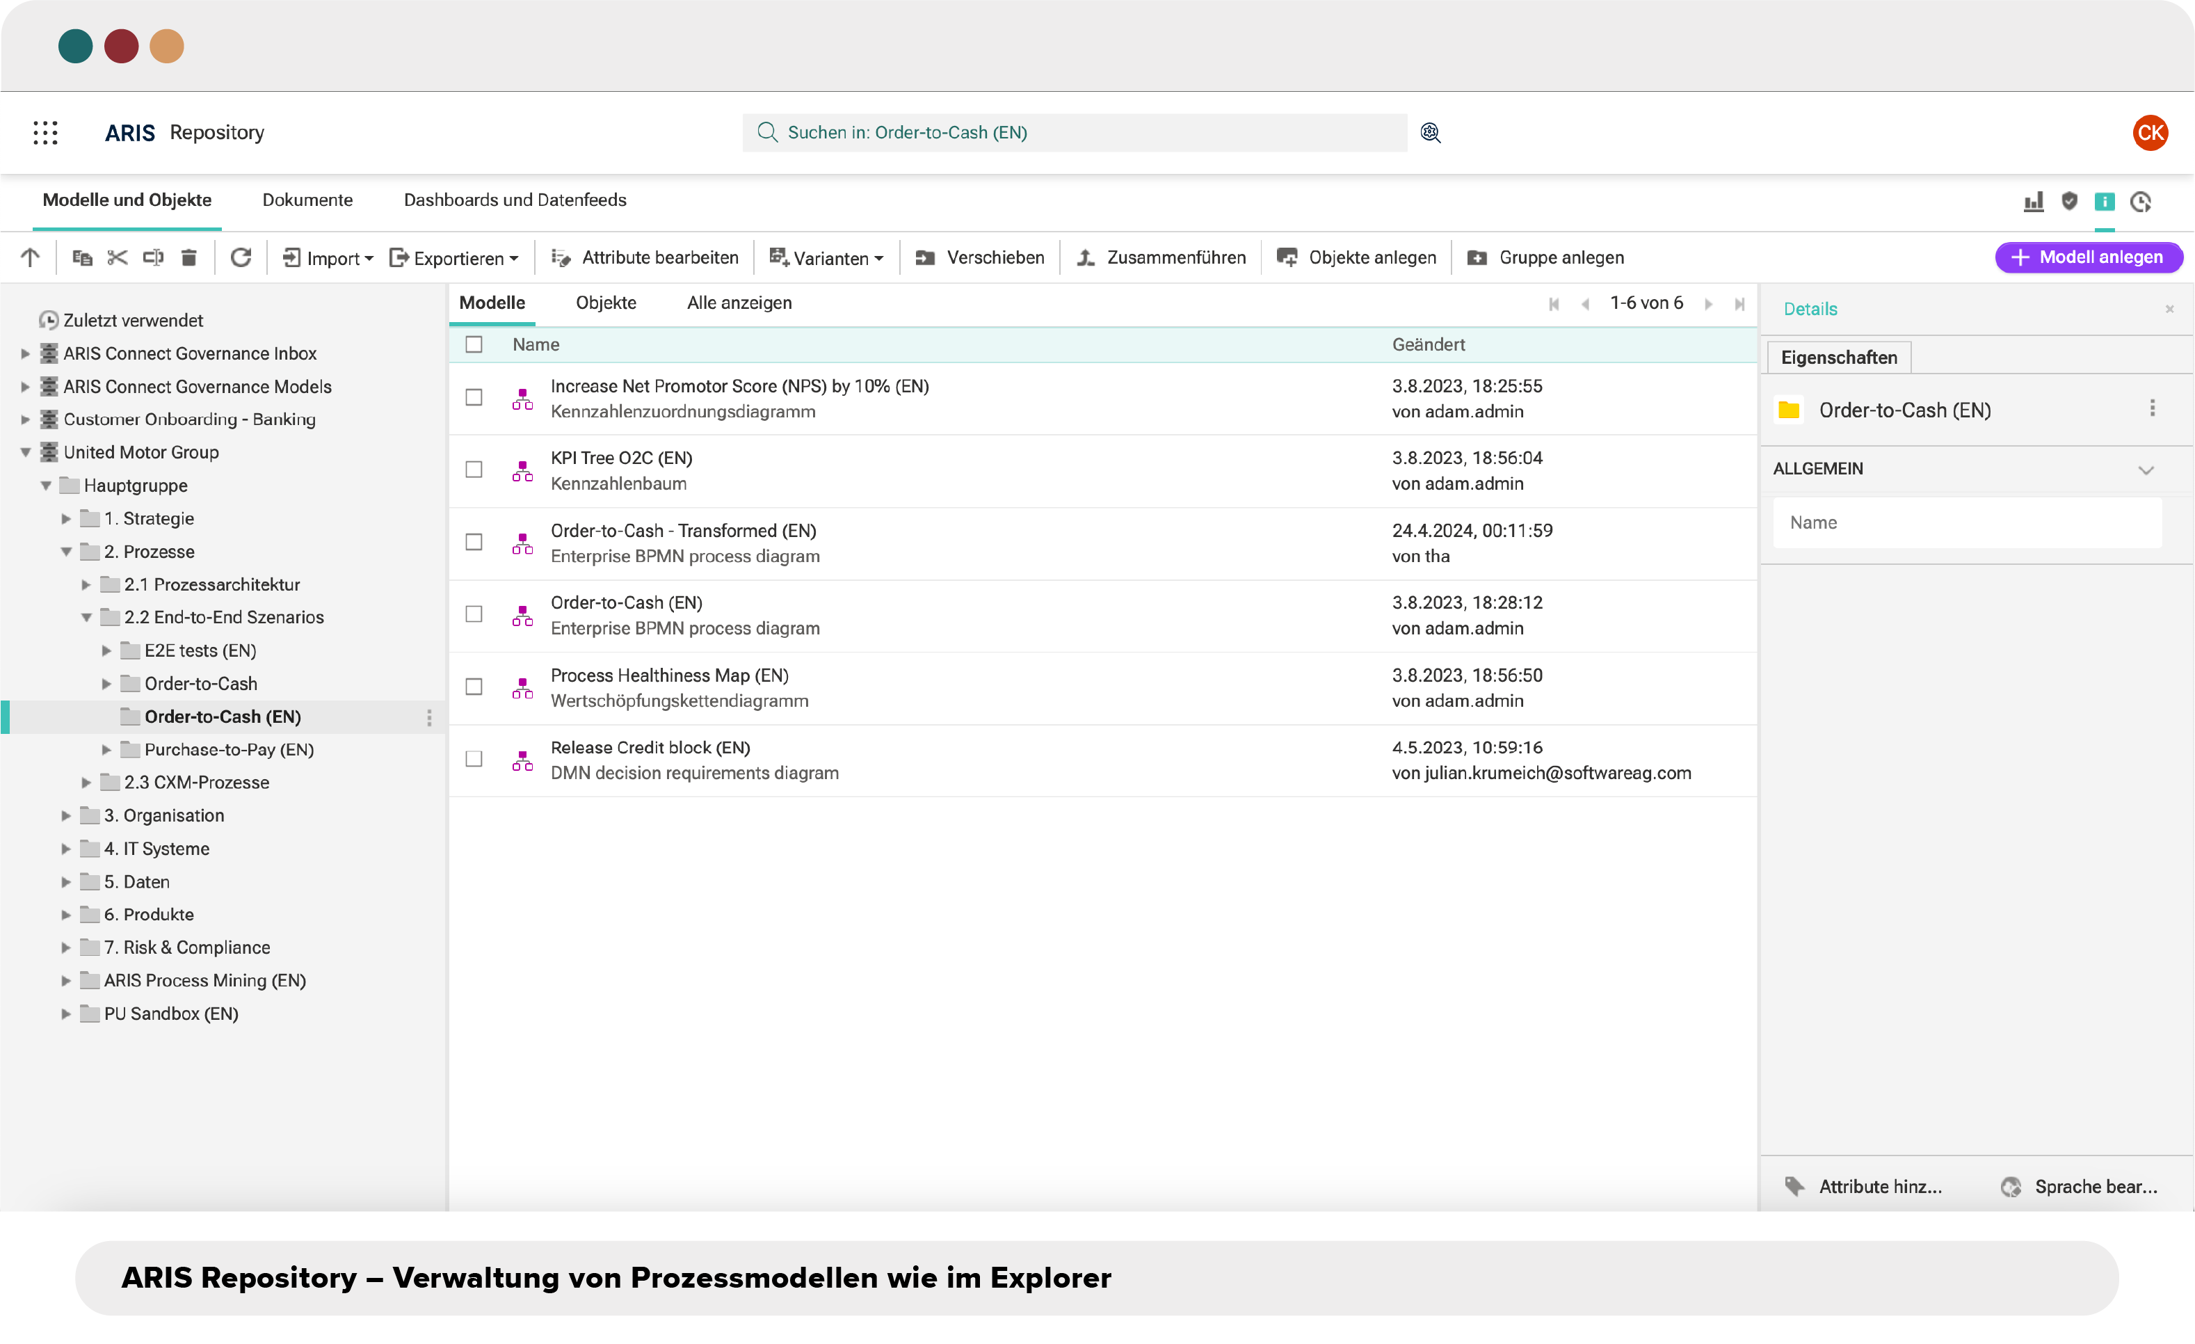The width and height of the screenshot is (2195, 1344).
Task: Toggle the green info details icon
Action: click(2104, 202)
